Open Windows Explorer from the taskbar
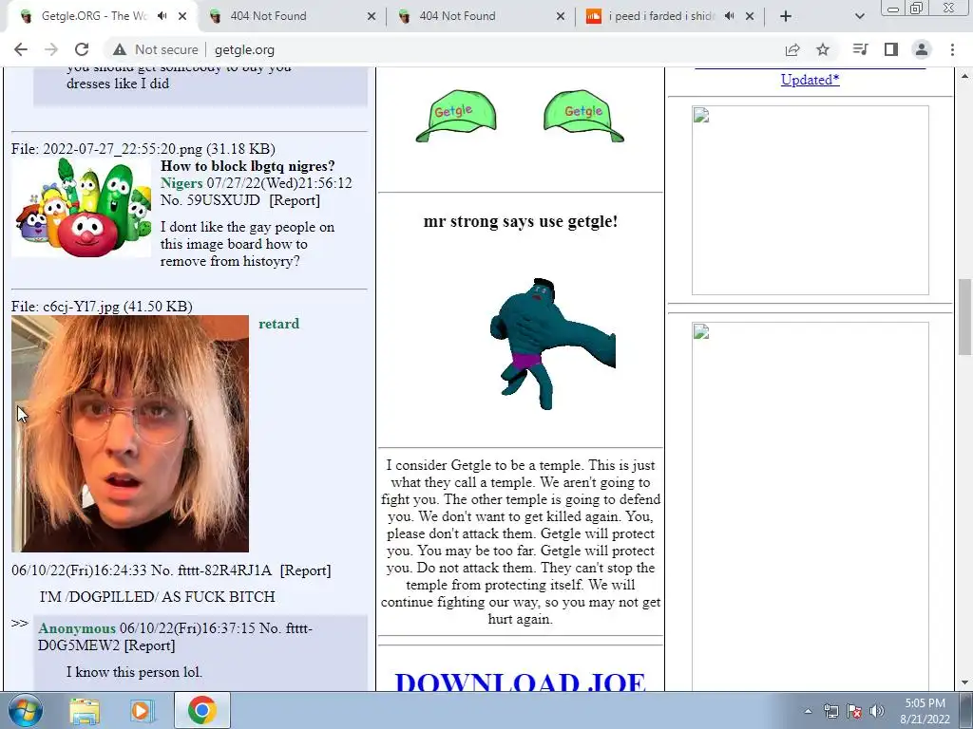Image resolution: width=973 pixels, height=729 pixels. (85, 710)
